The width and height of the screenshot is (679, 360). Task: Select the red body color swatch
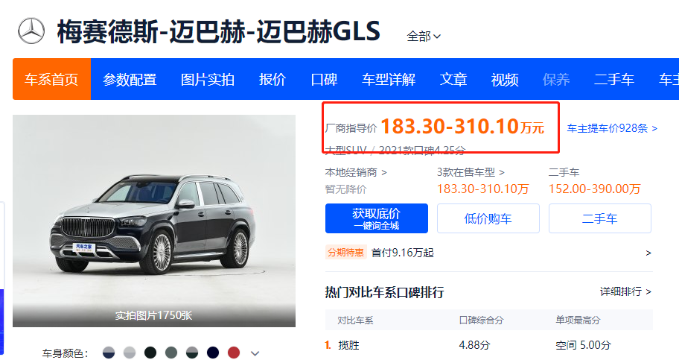tap(234, 353)
